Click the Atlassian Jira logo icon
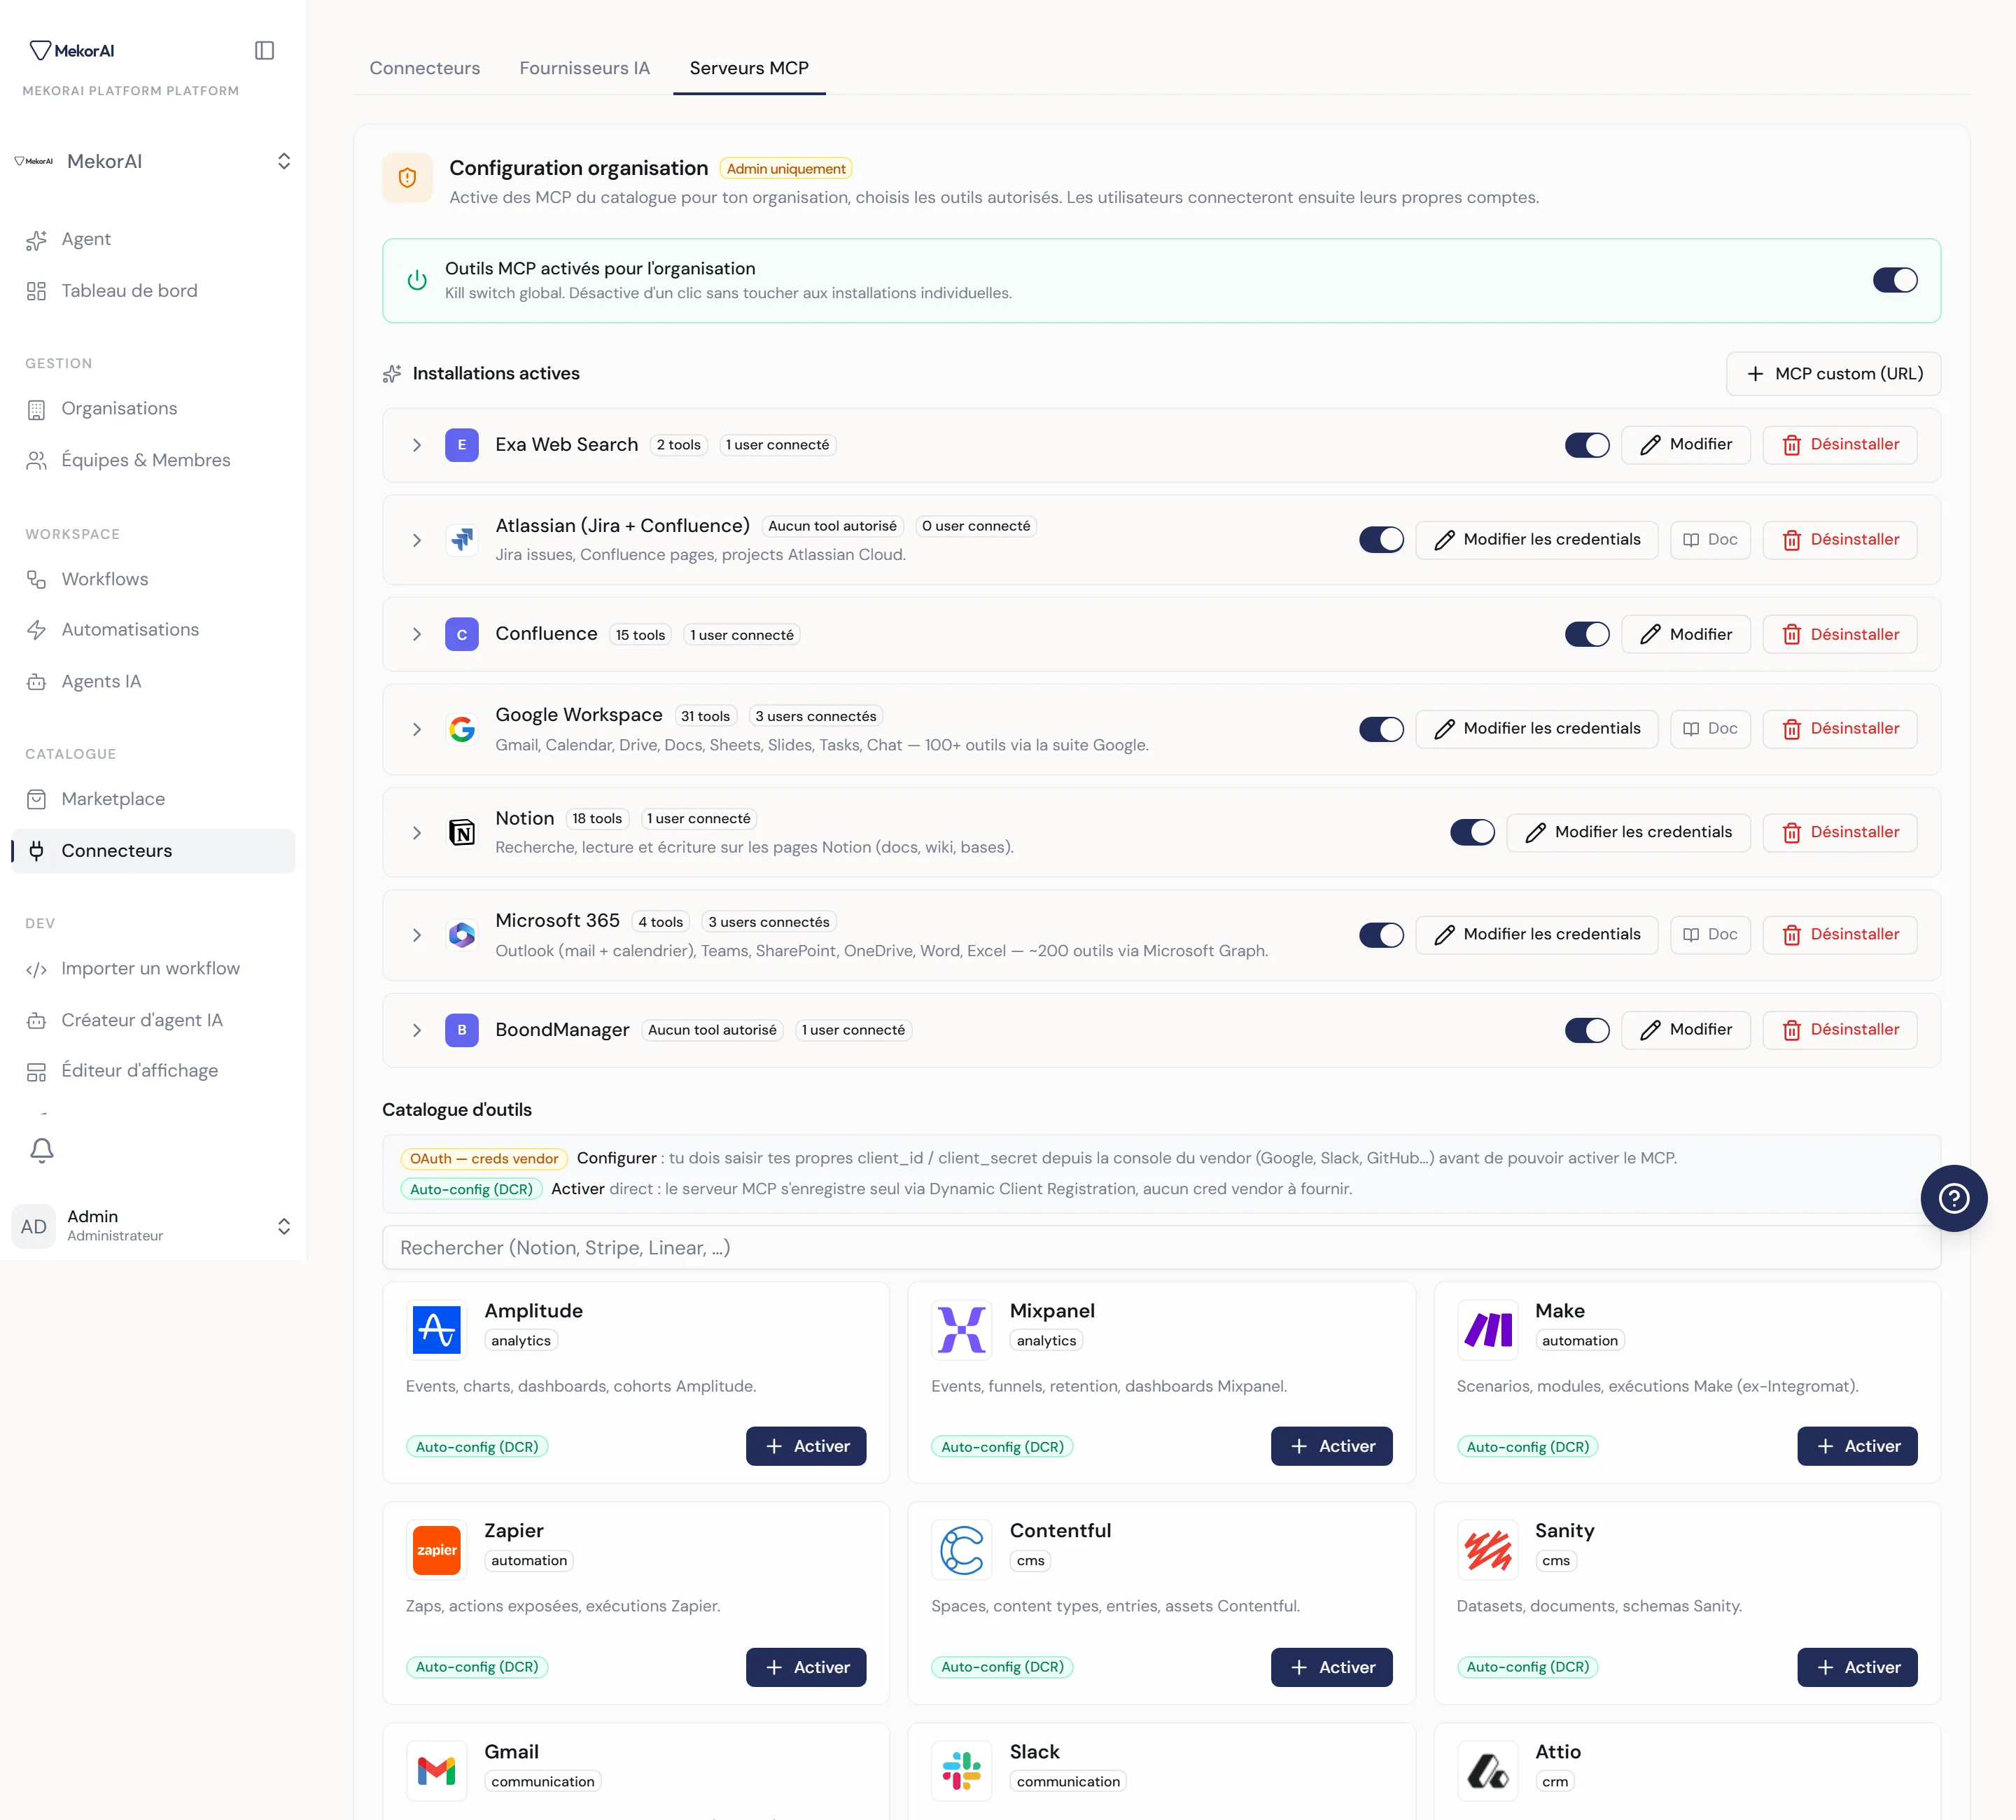 (x=461, y=540)
